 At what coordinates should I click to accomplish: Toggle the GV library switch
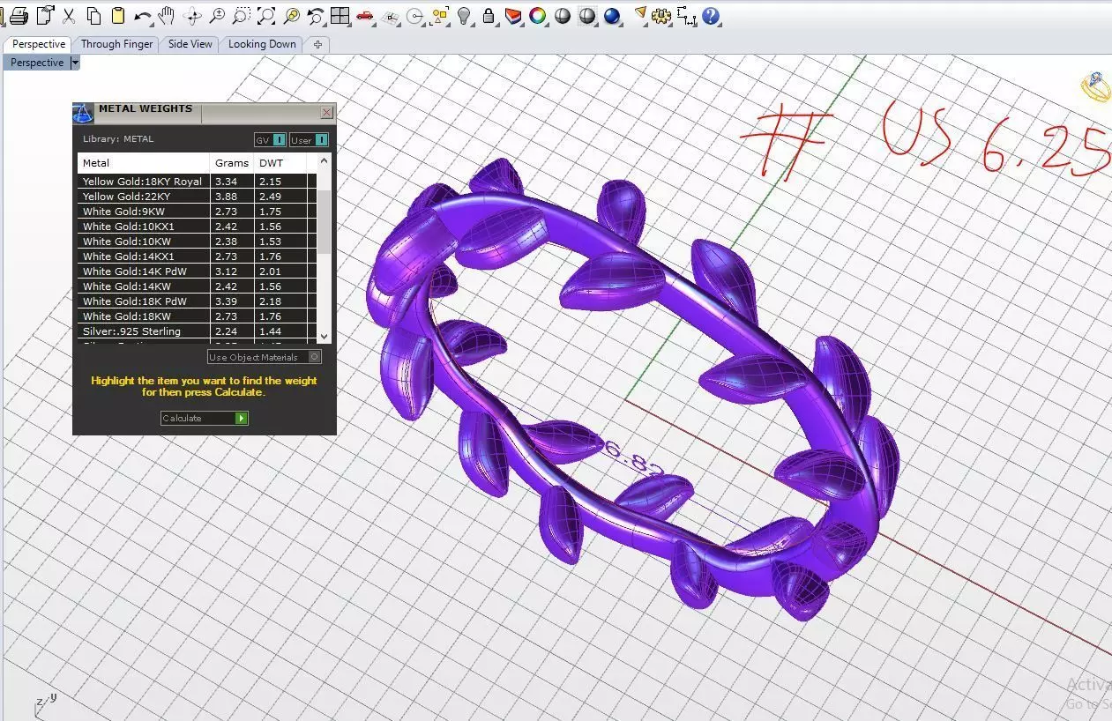270,139
